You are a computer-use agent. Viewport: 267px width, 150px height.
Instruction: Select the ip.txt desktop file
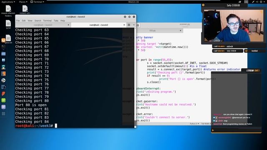(x=8, y=25)
